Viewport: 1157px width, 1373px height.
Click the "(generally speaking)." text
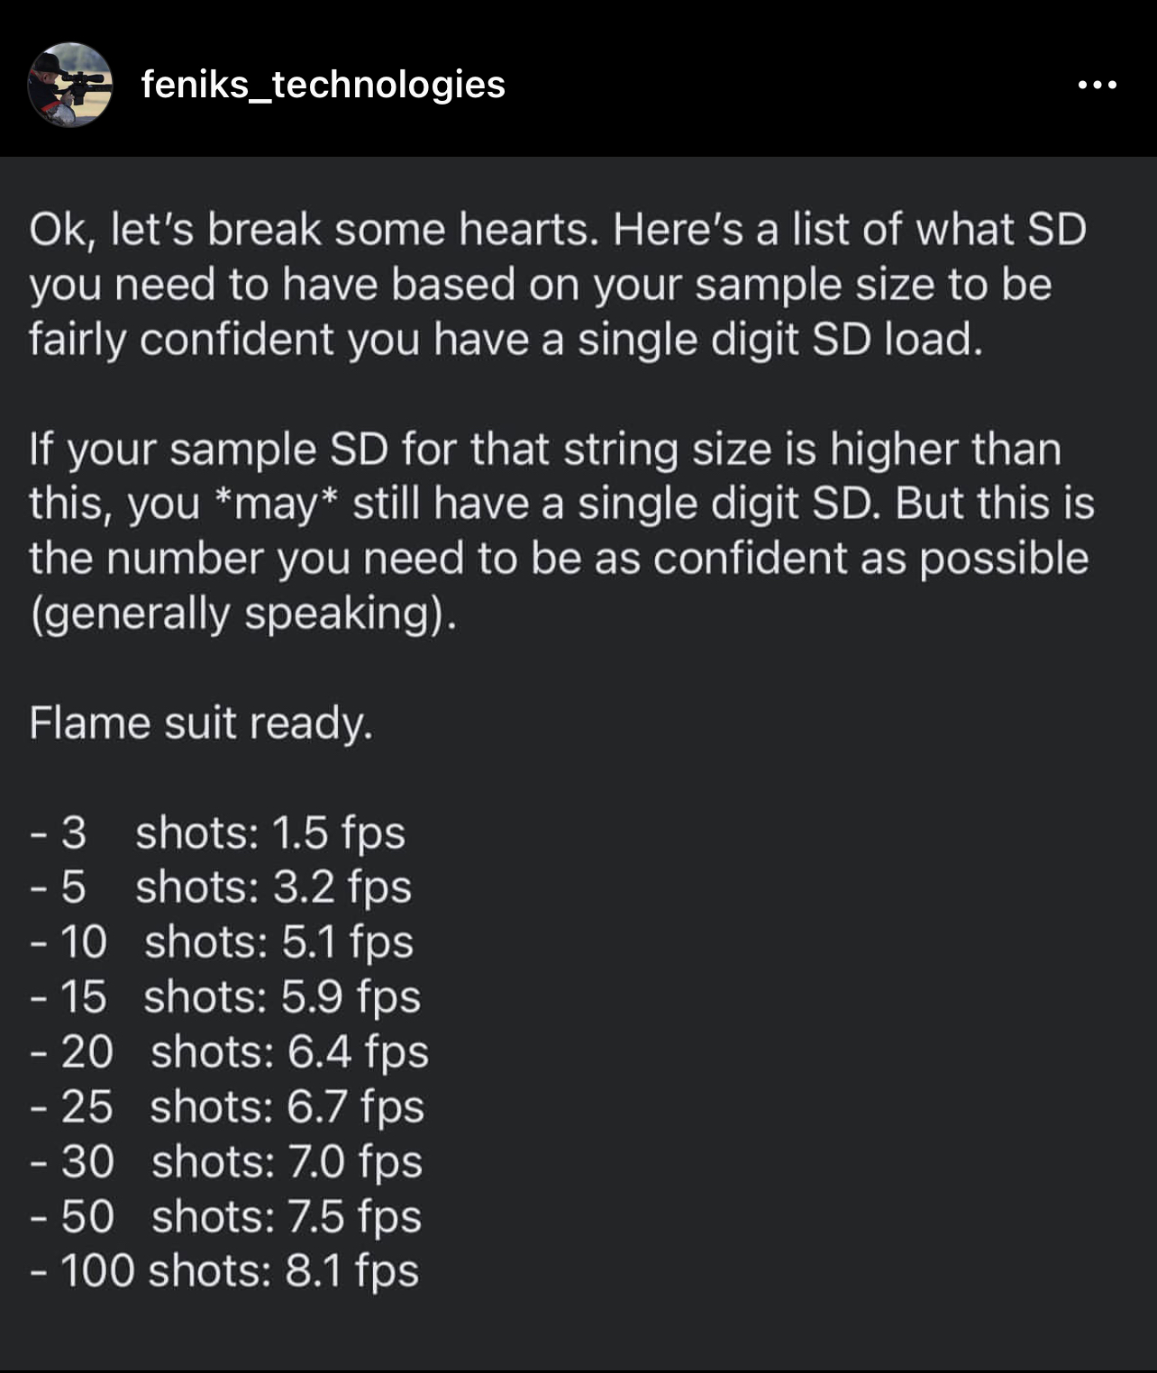(243, 614)
